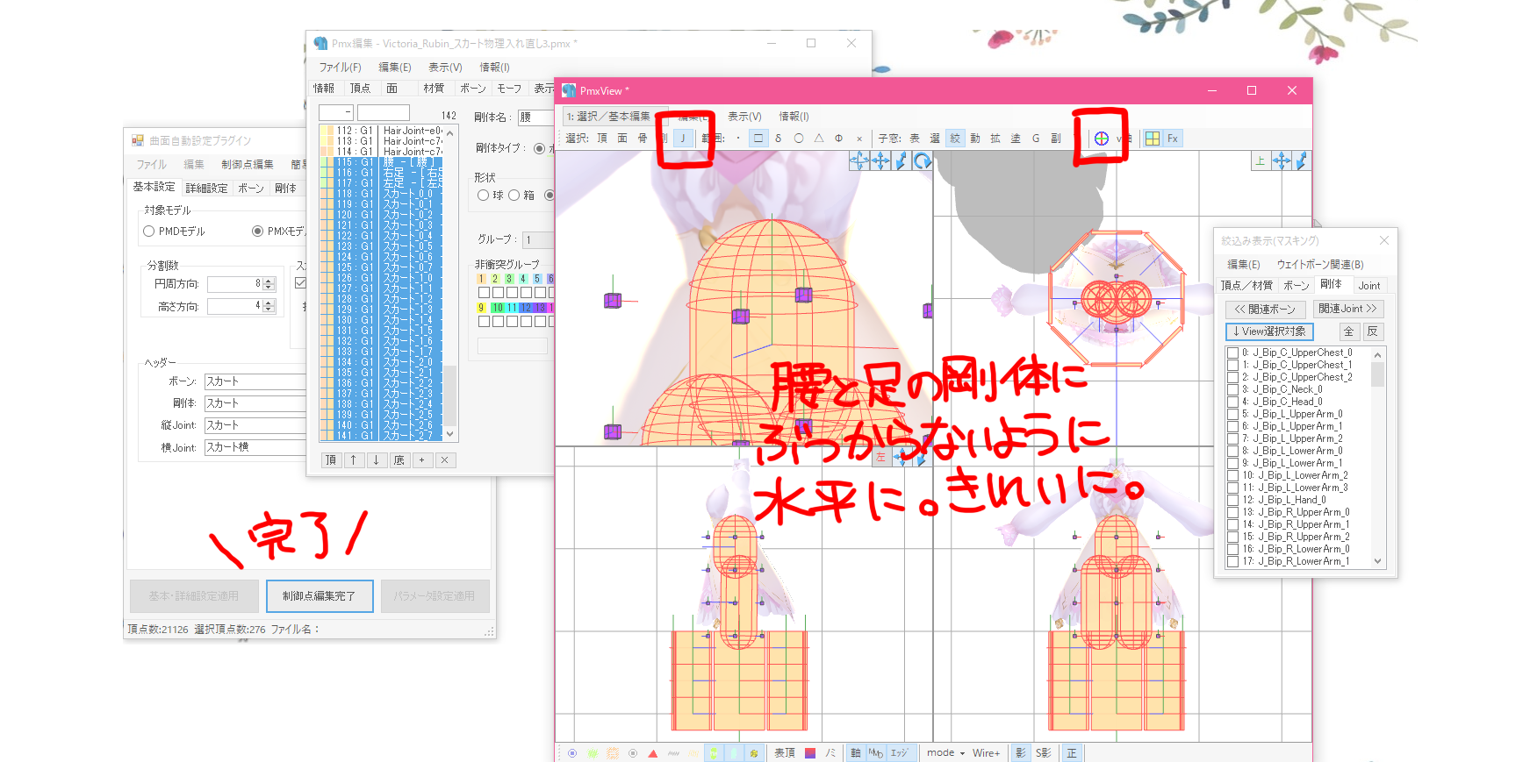1530x762 pixels.
Task: Select PMXモデル radio button in plugin window
Action: 257,231
